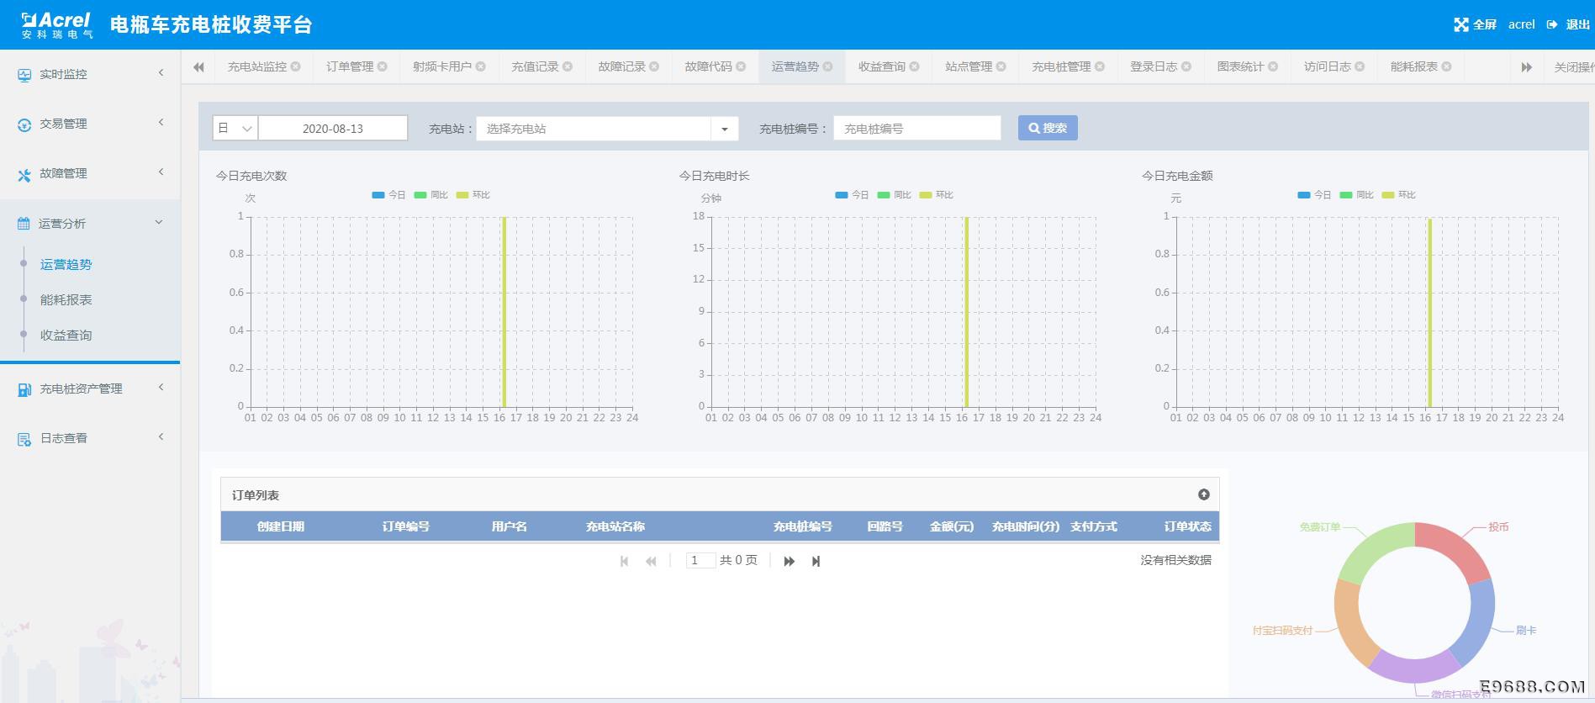This screenshot has height=703, width=1595.
Task: Click the 交易管理 icon in sidebar
Action: (x=24, y=124)
